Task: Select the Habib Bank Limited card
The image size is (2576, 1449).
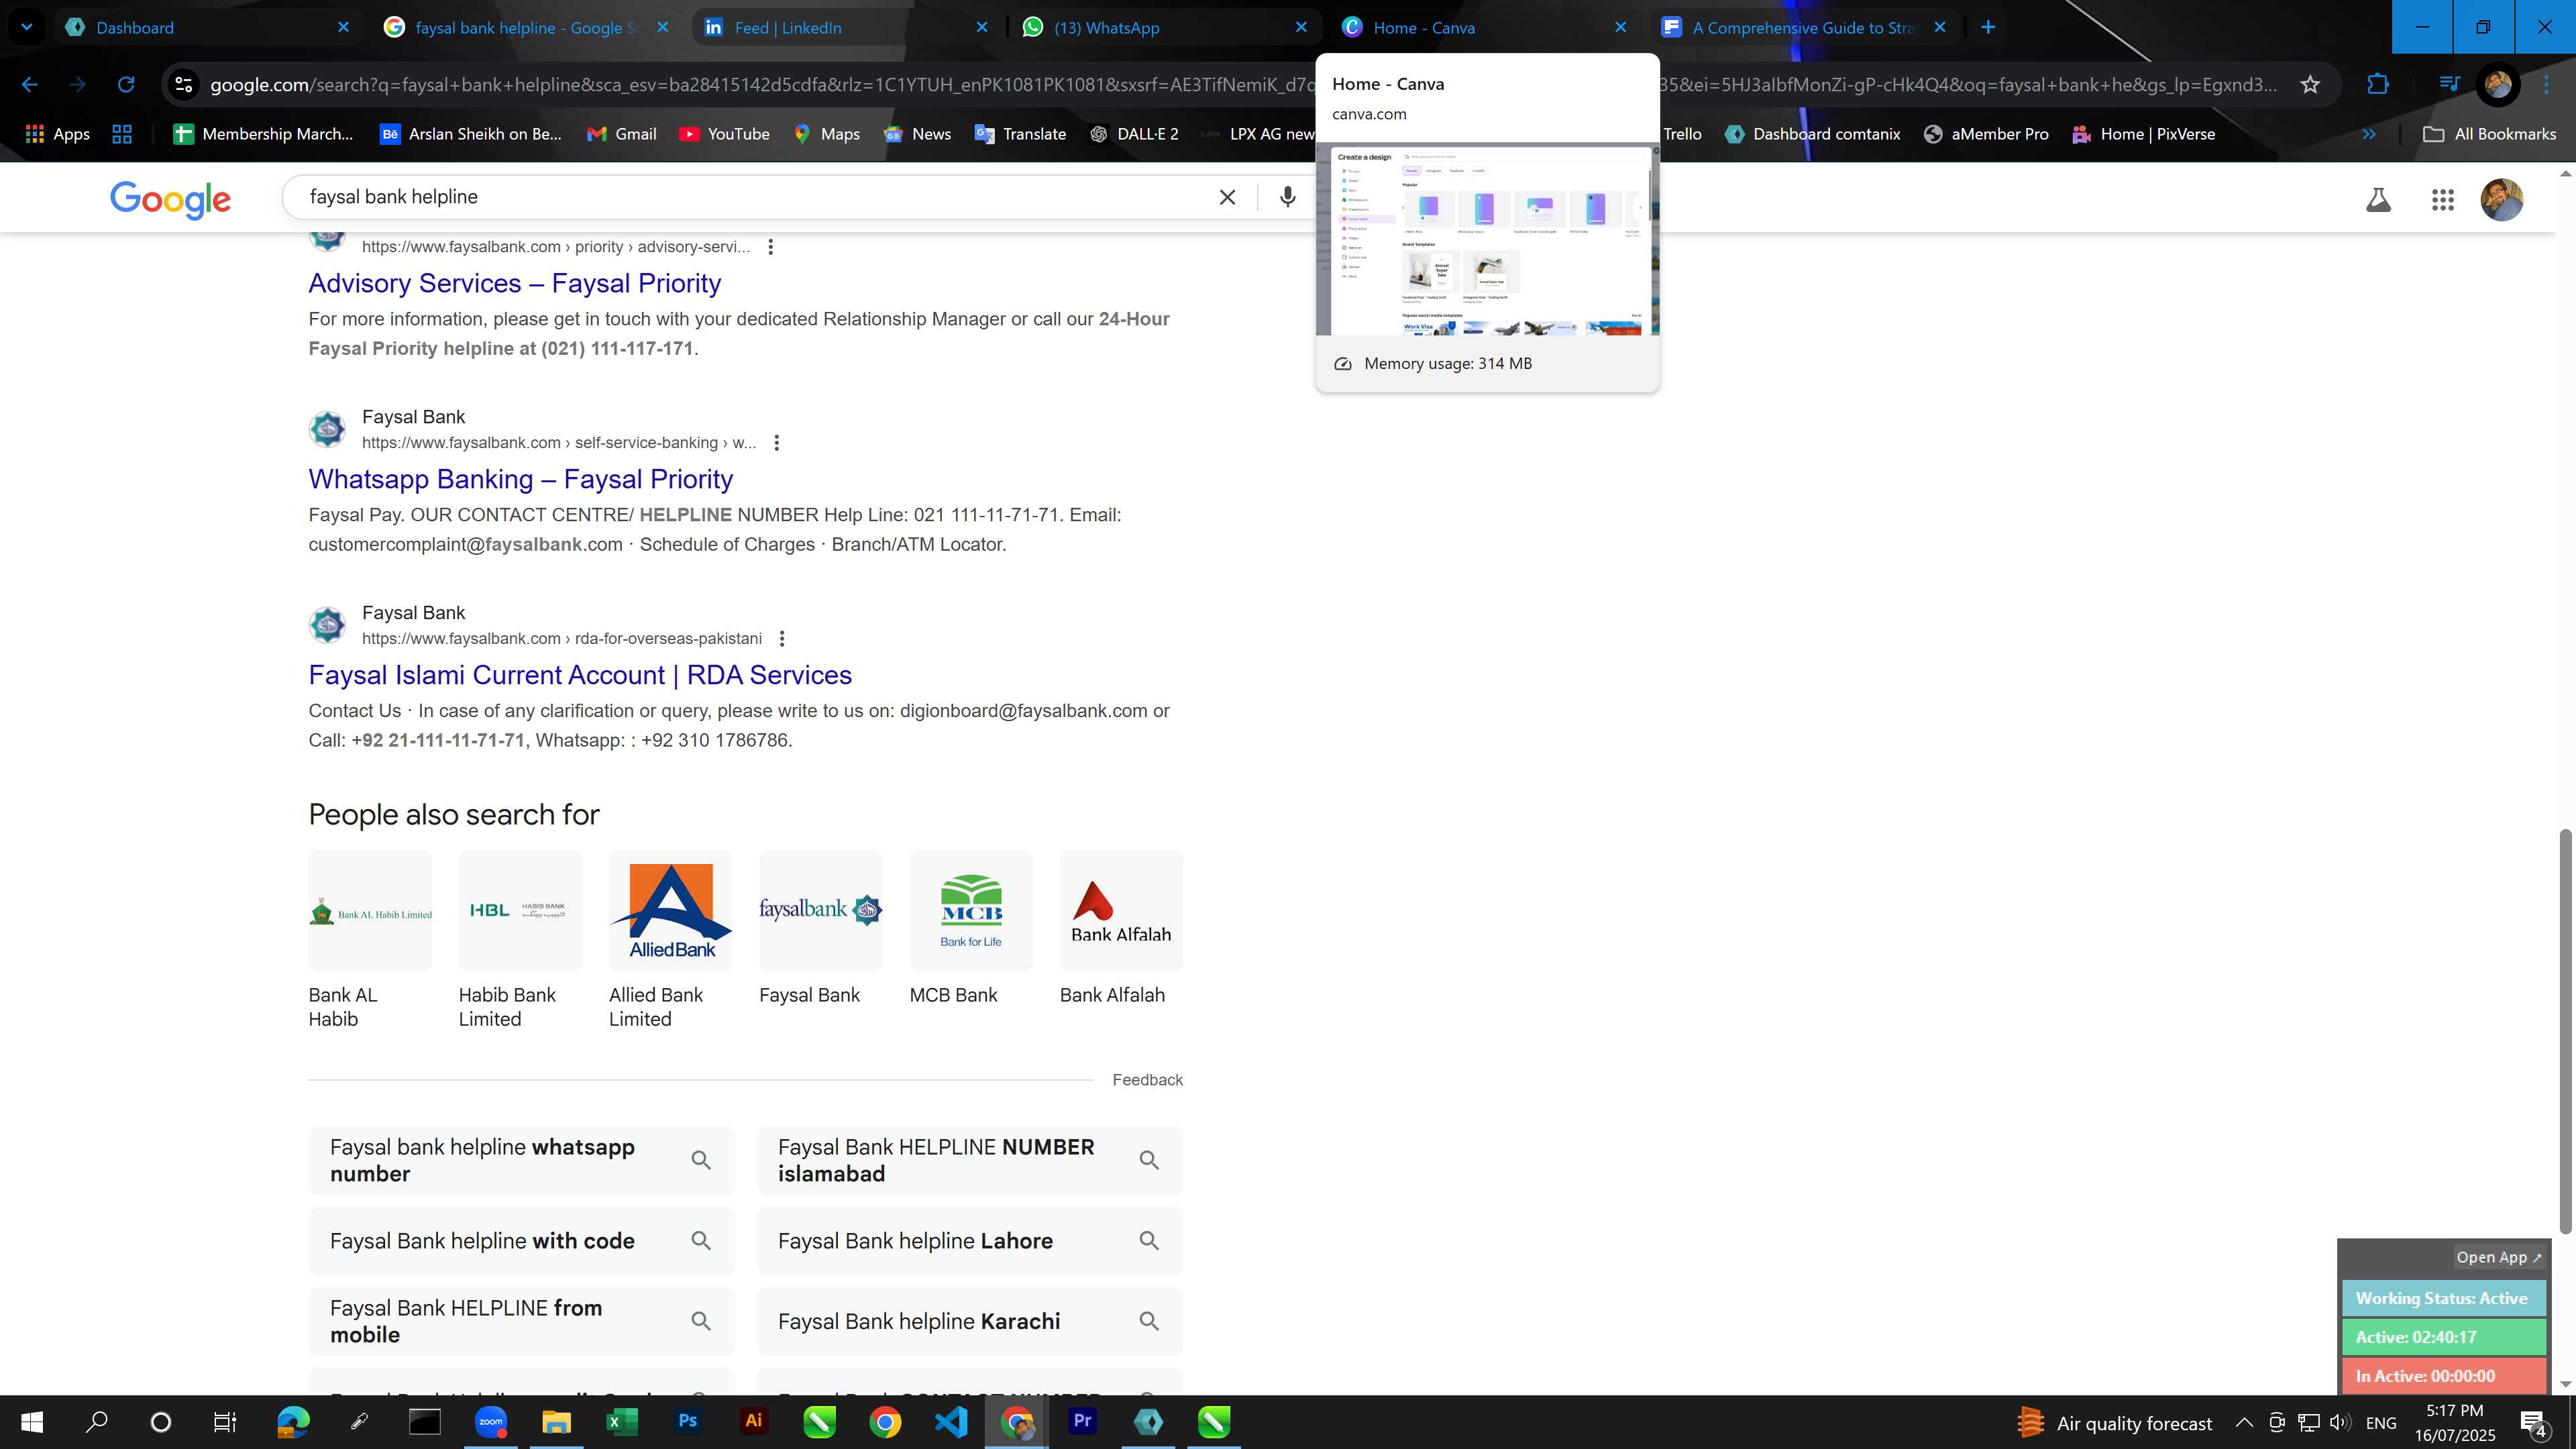Action: 520,940
